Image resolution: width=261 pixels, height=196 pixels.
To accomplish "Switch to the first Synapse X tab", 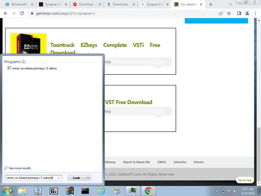I will [53, 4].
